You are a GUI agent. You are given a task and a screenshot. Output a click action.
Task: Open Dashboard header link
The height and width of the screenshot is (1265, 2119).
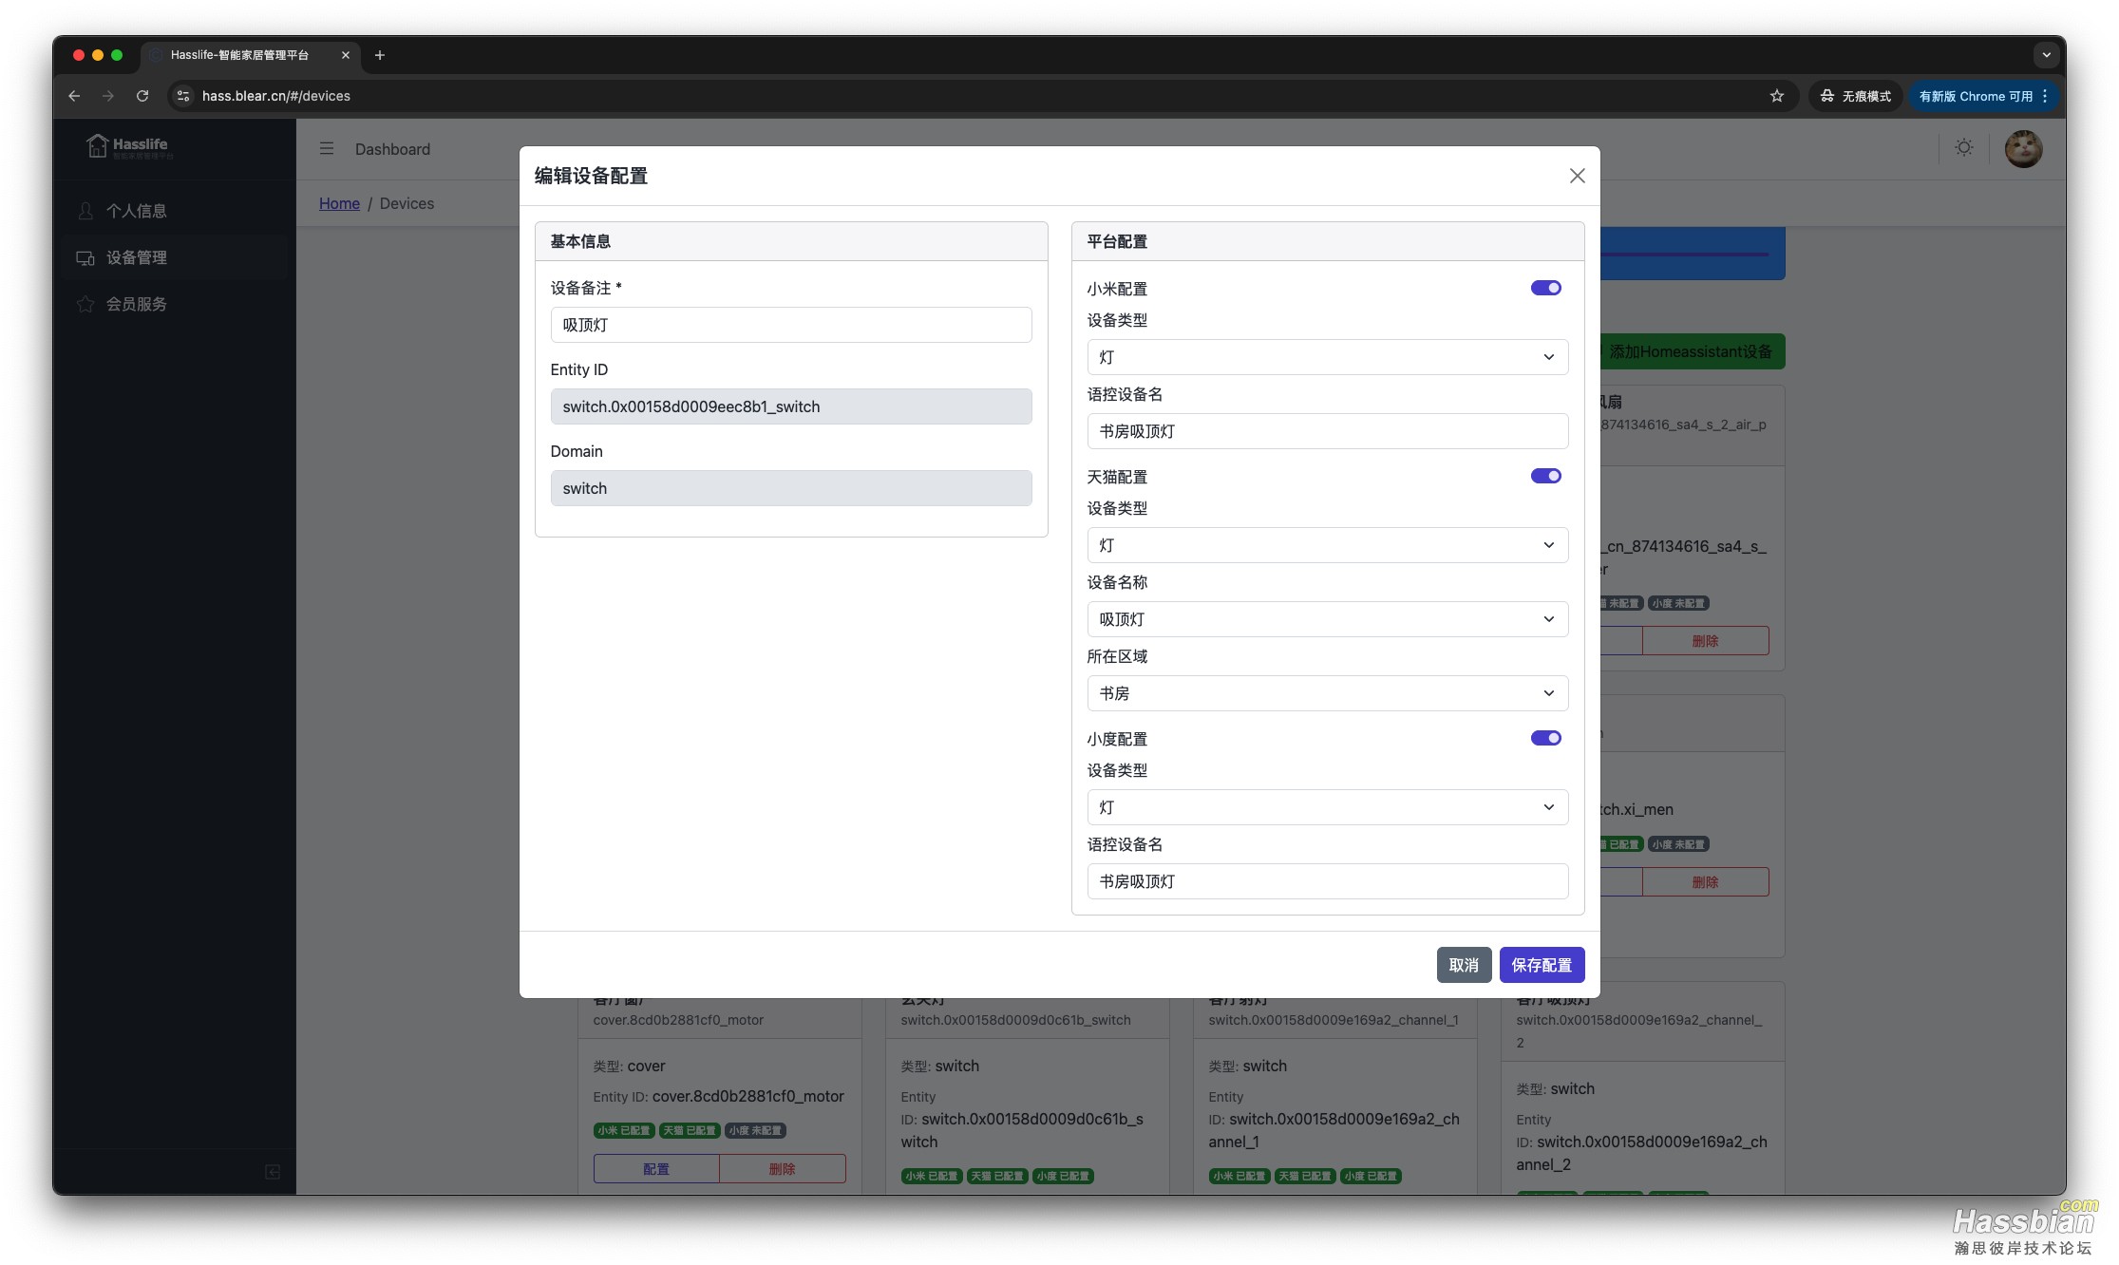(x=392, y=149)
